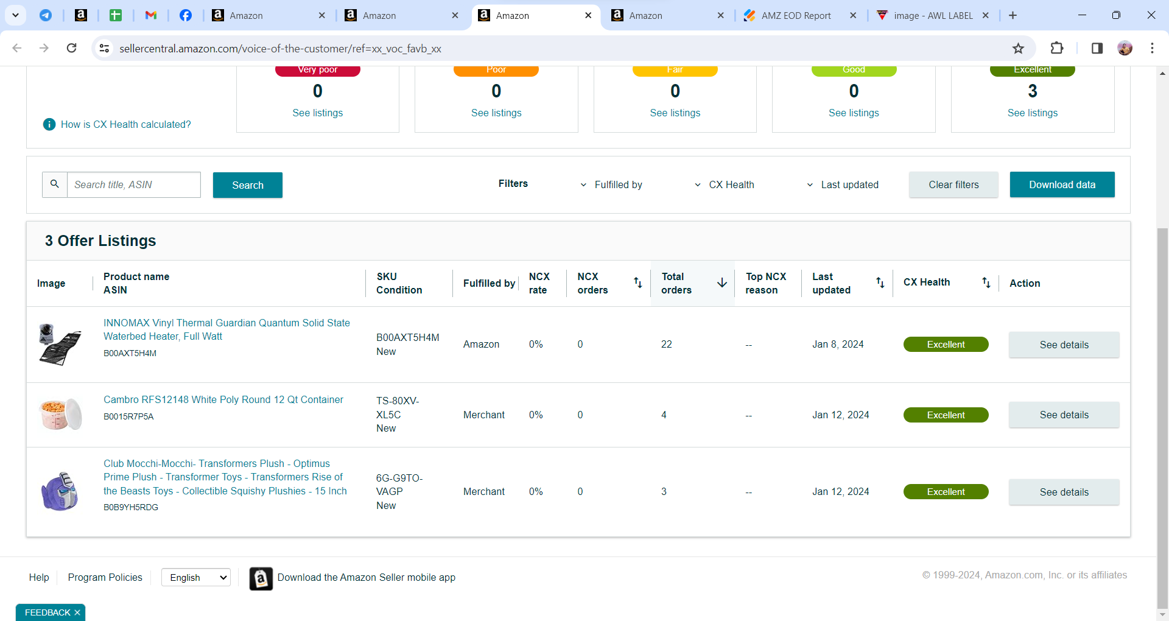Open INNOMAX waterbed heater product thumbnail
The image size is (1169, 621).
(60, 344)
